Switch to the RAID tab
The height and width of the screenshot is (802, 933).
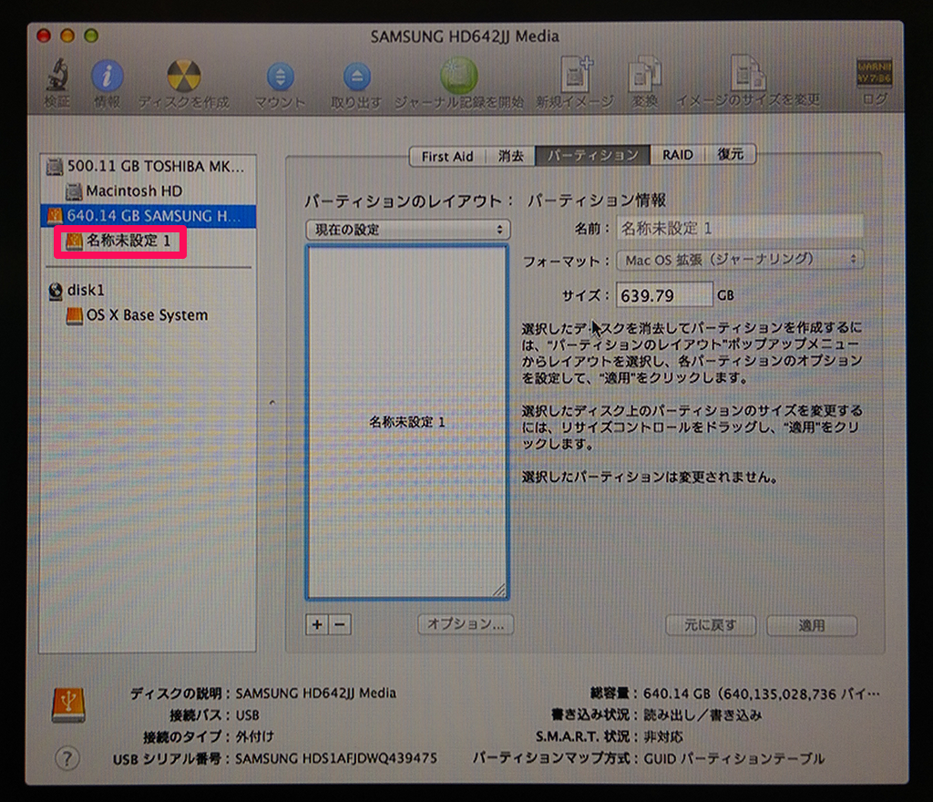(677, 156)
